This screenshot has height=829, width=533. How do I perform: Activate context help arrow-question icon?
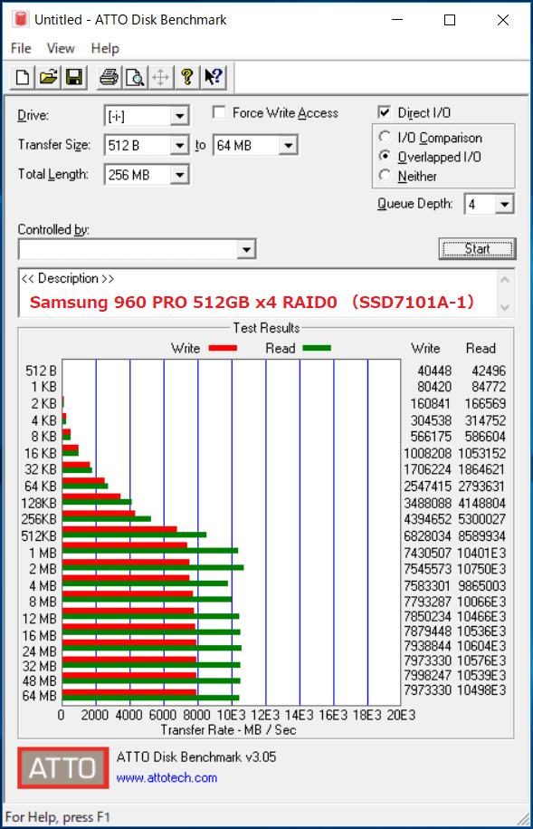click(214, 78)
